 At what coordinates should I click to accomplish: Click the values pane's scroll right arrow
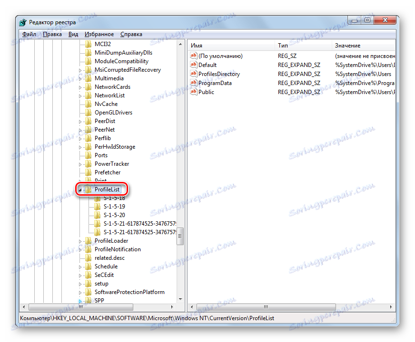point(391,307)
